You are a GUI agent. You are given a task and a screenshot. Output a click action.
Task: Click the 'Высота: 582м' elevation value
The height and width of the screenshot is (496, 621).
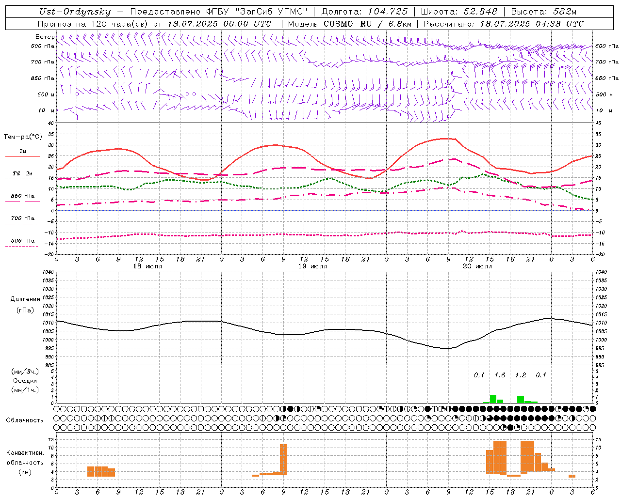pyautogui.click(x=544, y=12)
